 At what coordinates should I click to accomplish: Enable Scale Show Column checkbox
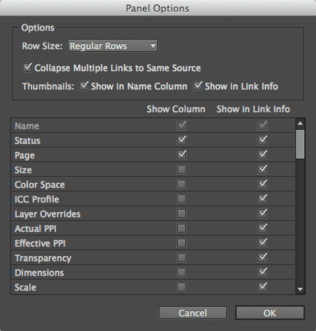click(181, 287)
